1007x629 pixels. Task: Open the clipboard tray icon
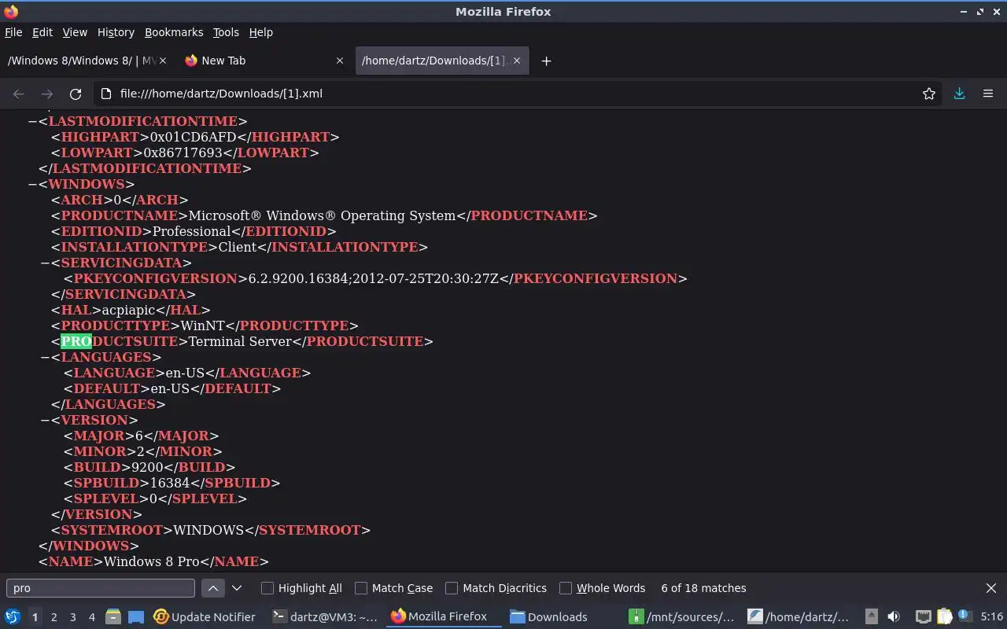pyautogui.click(x=944, y=617)
